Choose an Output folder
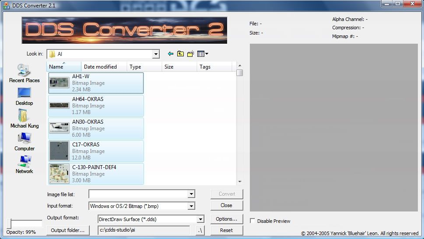 [67, 230]
